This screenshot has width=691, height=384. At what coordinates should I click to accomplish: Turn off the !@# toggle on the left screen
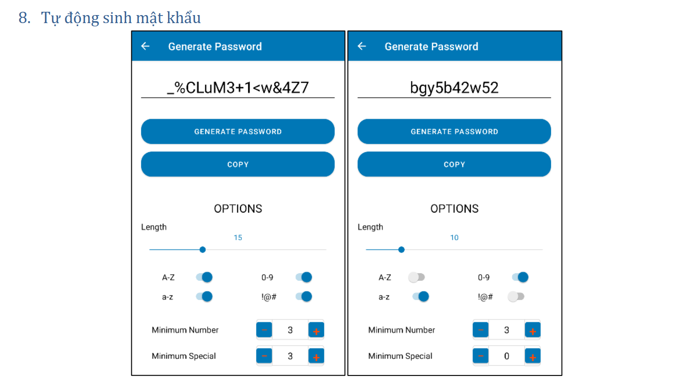coord(304,296)
